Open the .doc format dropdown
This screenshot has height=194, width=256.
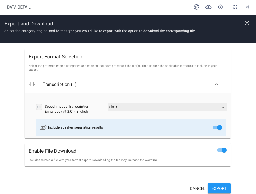pos(167,107)
